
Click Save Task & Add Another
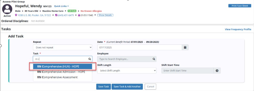point(127,87)
